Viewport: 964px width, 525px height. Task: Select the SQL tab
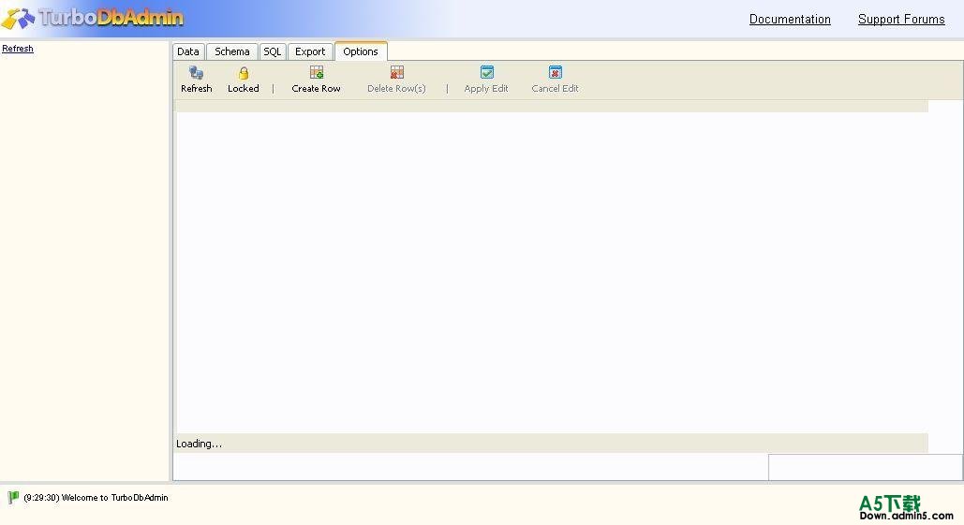coord(272,51)
